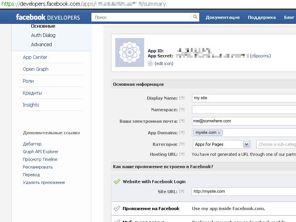The width and height of the screenshot is (296, 222).
Task: Go to App Center section
Action: [35, 57]
